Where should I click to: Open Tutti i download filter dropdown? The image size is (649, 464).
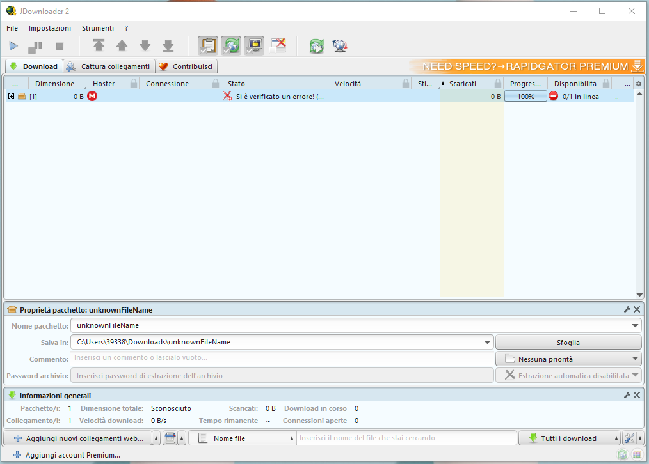click(x=569, y=438)
